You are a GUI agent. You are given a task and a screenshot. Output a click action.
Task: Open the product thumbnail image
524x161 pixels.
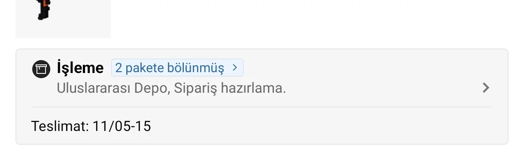(63, 19)
